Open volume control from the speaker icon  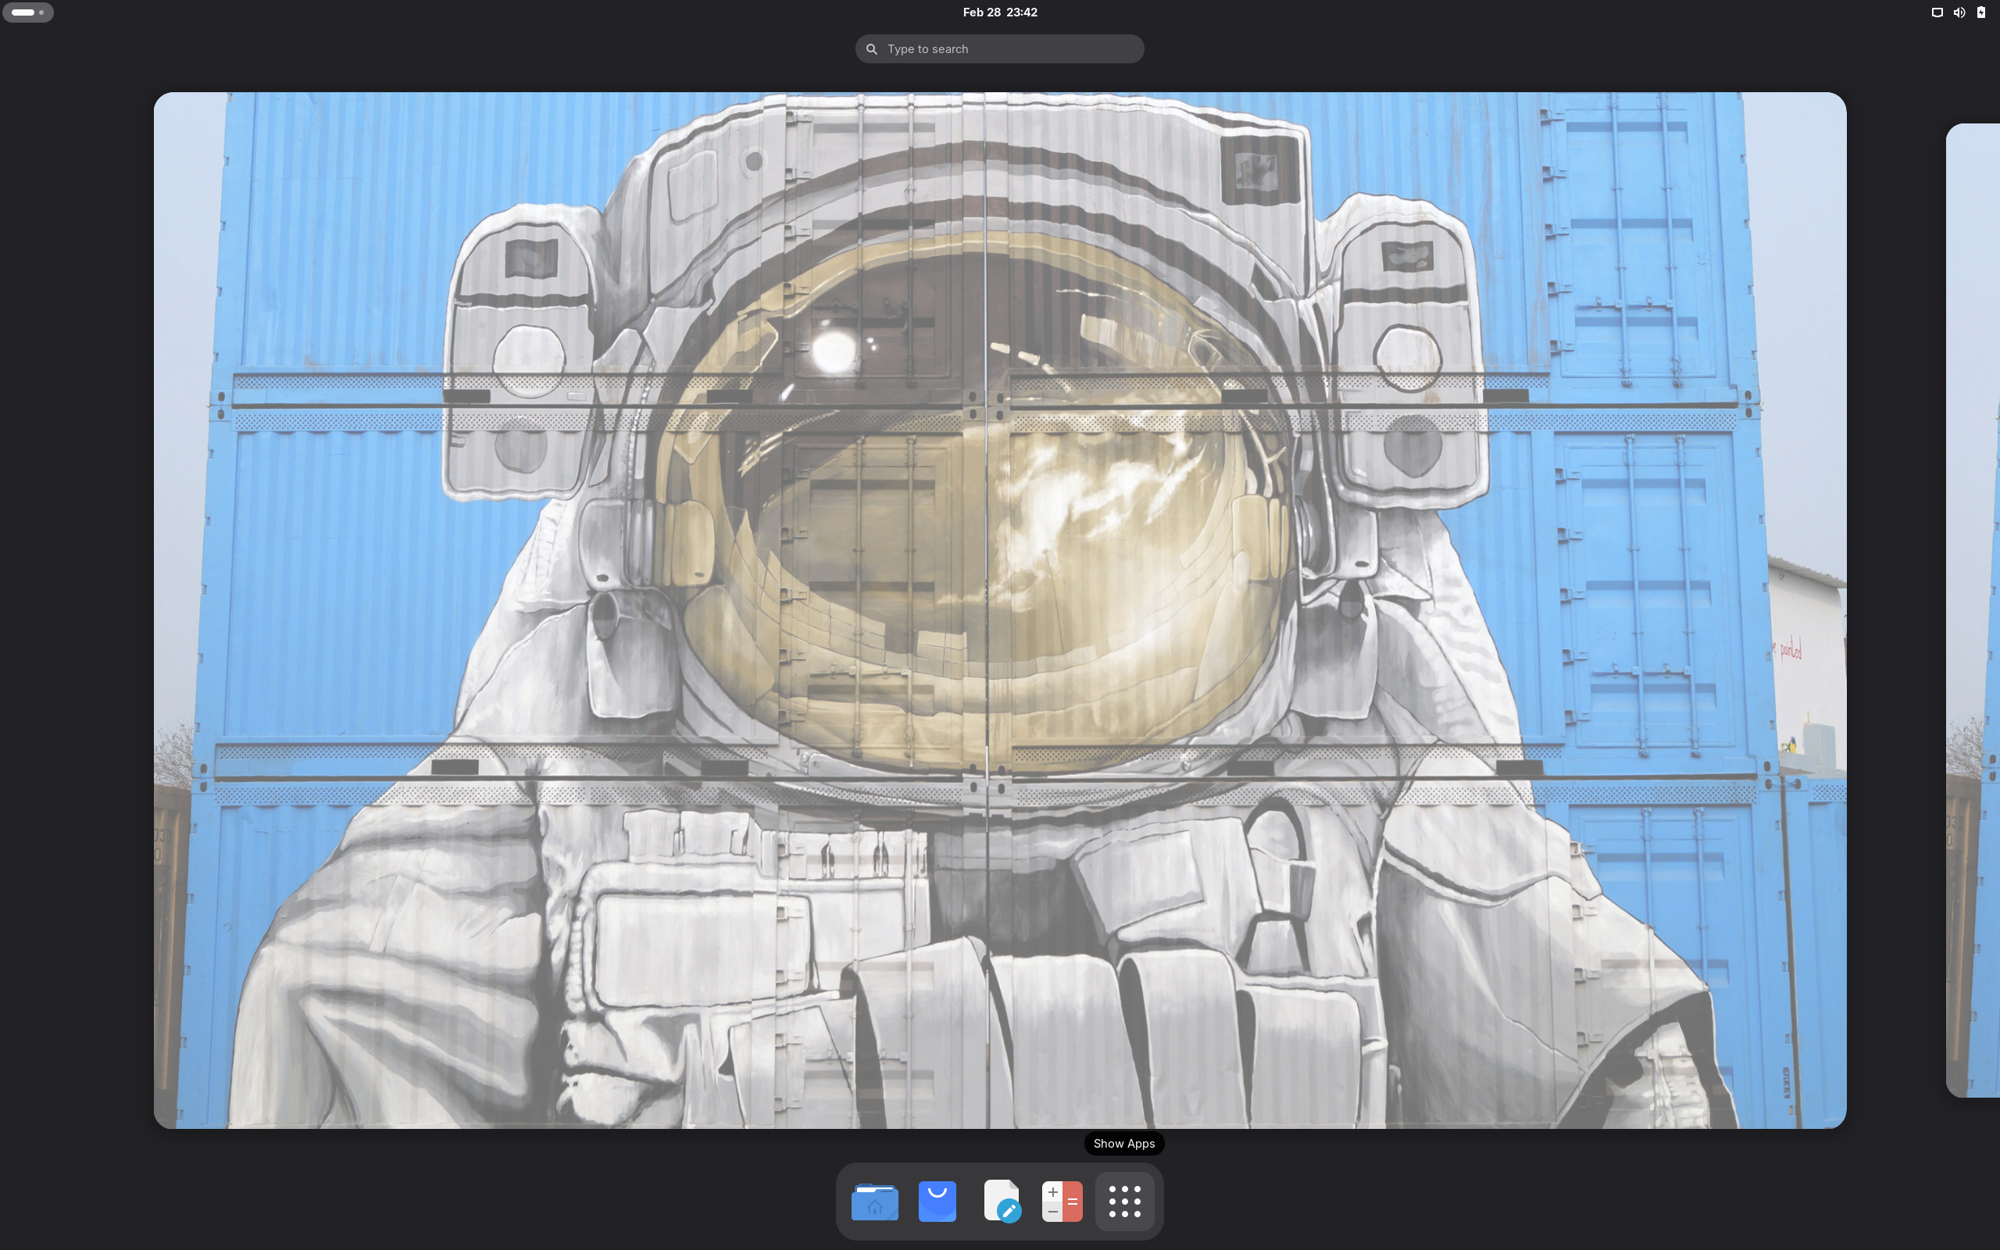tap(1959, 12)
